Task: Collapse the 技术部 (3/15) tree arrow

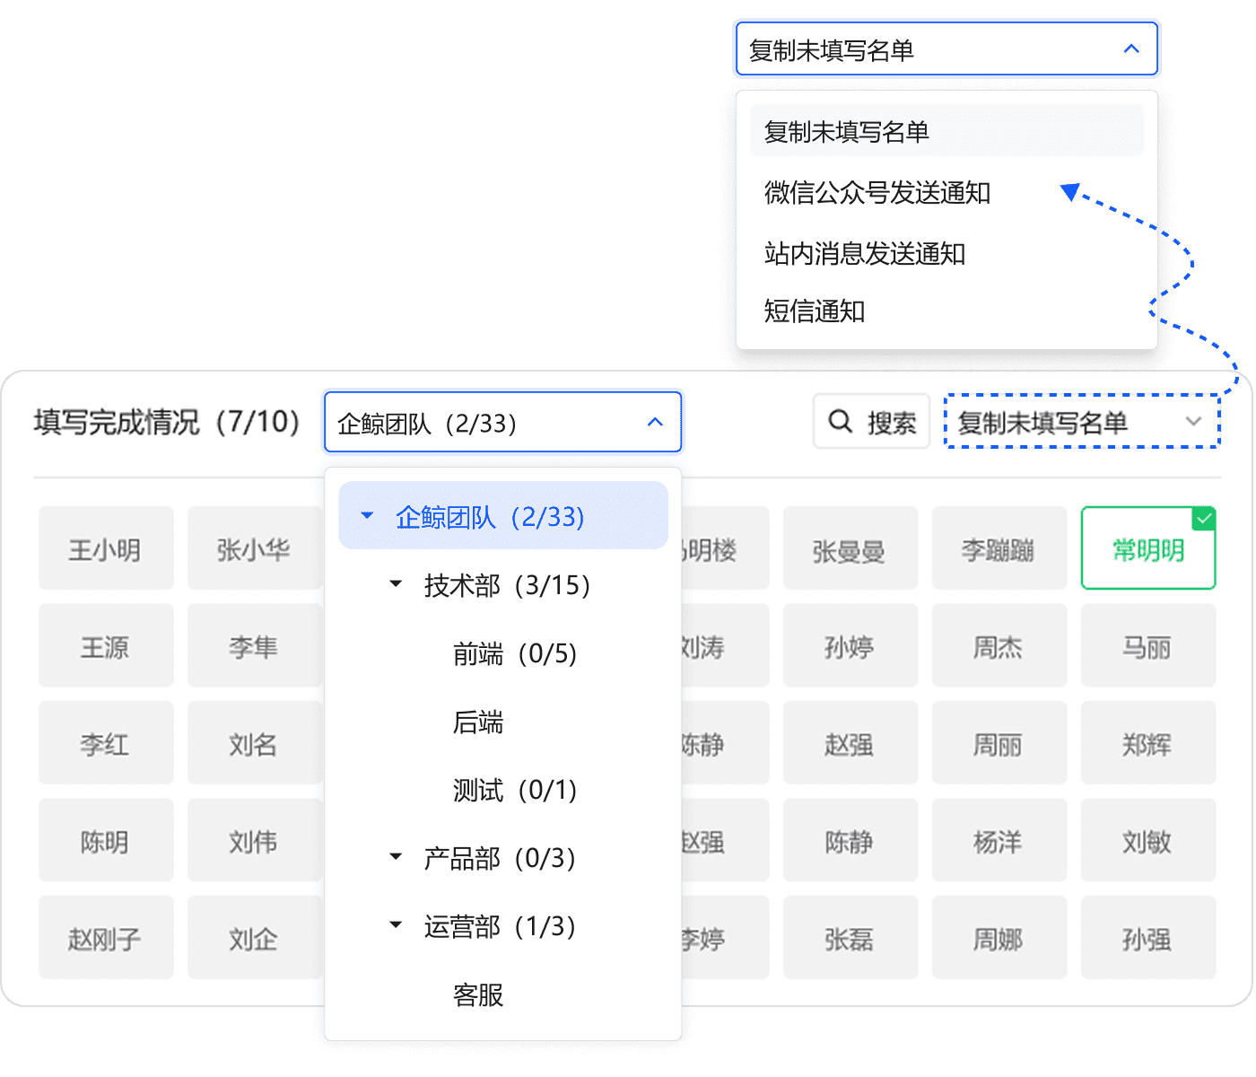Action: [x=396, y=584]
